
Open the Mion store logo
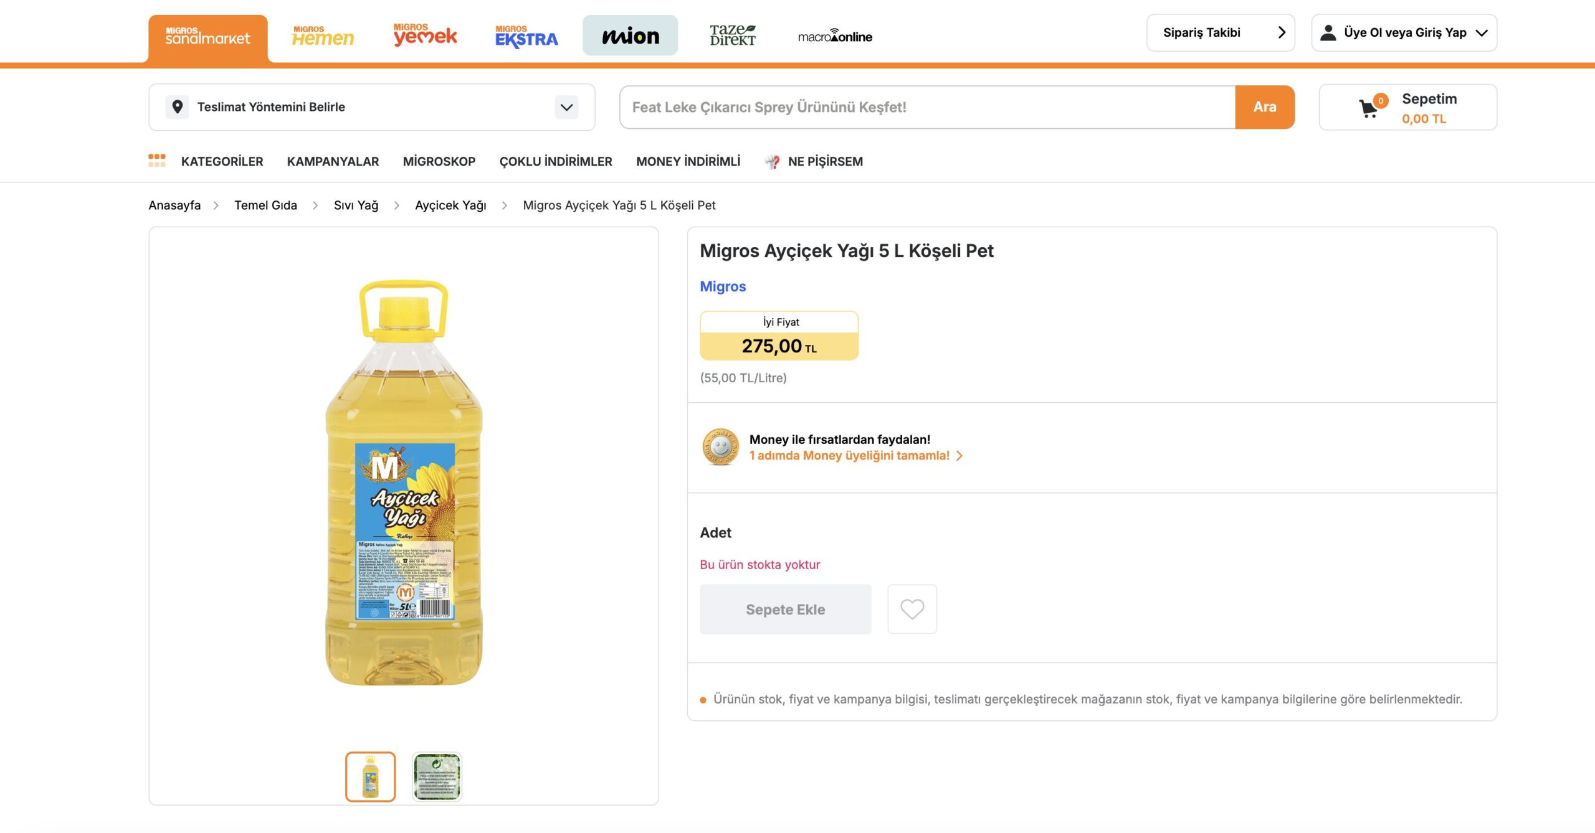tap(630, 35)
